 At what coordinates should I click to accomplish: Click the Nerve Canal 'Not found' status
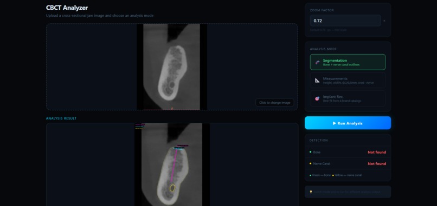(x=377, y=164)
